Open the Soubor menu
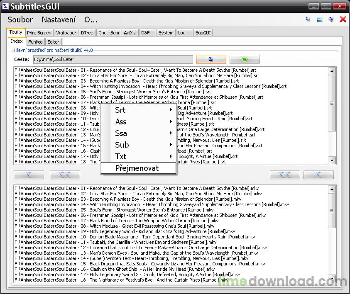Screen dimensions: 350x294 point(20,19)
